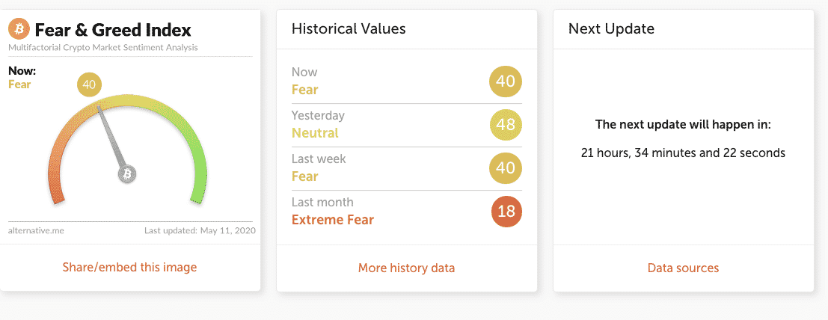Viewport: 828px width, 320px height.
Task: Open the Data sources link
Action: 683,268
